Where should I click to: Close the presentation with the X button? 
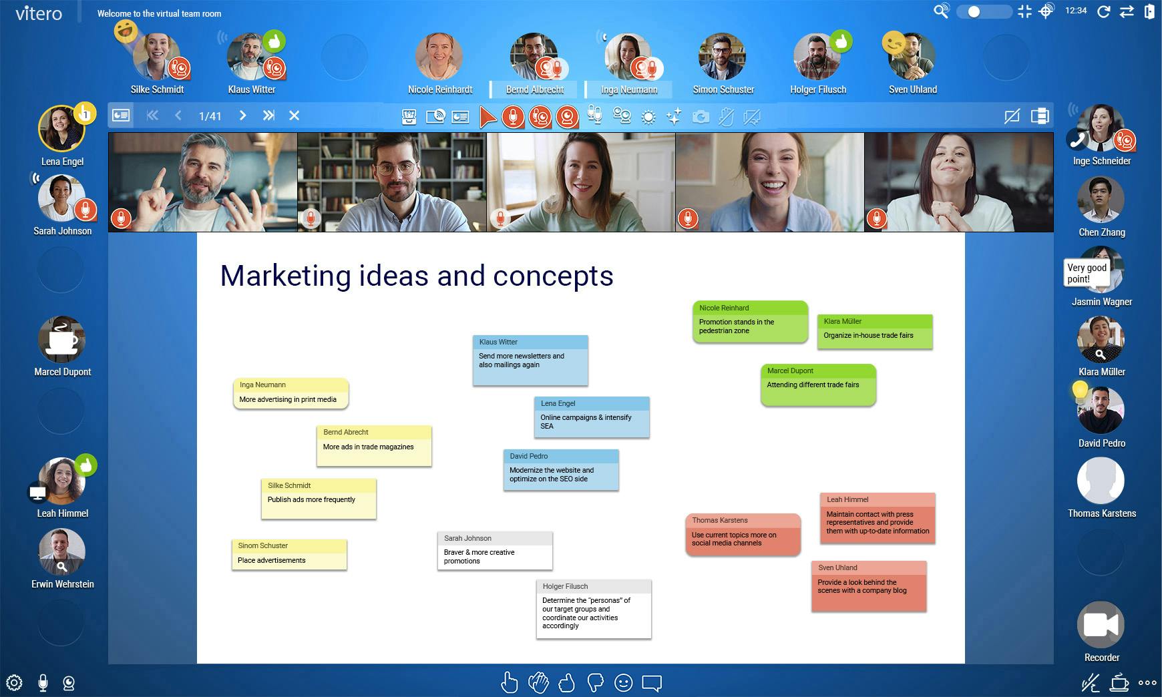click(x=294, y=115)
